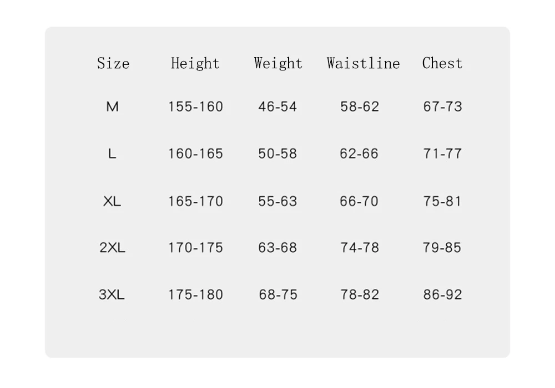Click chest value 86-92

click(x=442, y=294)
